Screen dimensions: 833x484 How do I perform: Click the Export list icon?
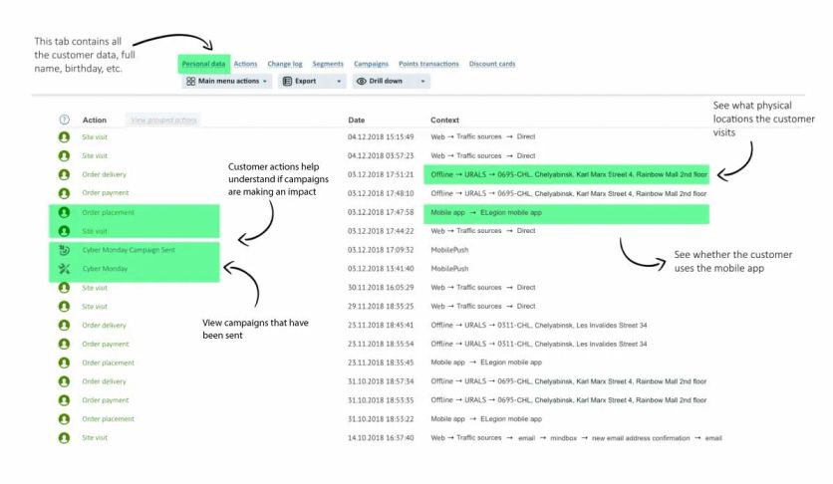tap(287, 82)
